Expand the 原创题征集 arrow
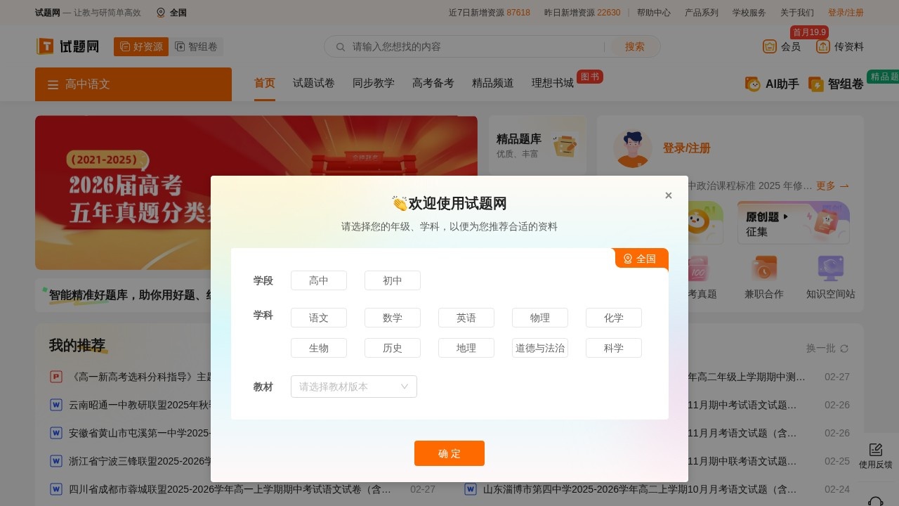899x506 pixels. pos(784,217)
